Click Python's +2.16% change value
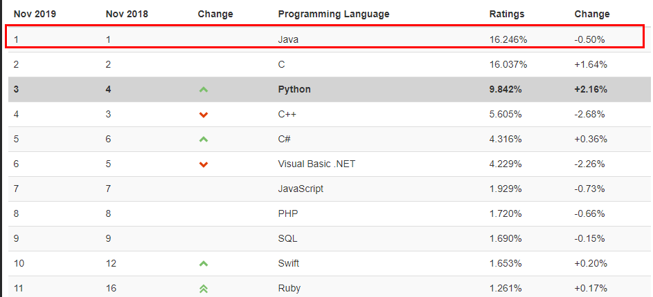 591,89
